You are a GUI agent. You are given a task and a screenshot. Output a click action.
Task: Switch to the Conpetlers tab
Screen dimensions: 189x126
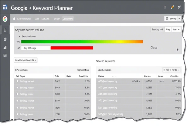(x=68, y=19)
